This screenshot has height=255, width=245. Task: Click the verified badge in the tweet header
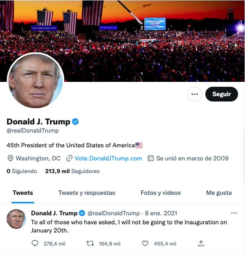(82, 213)
